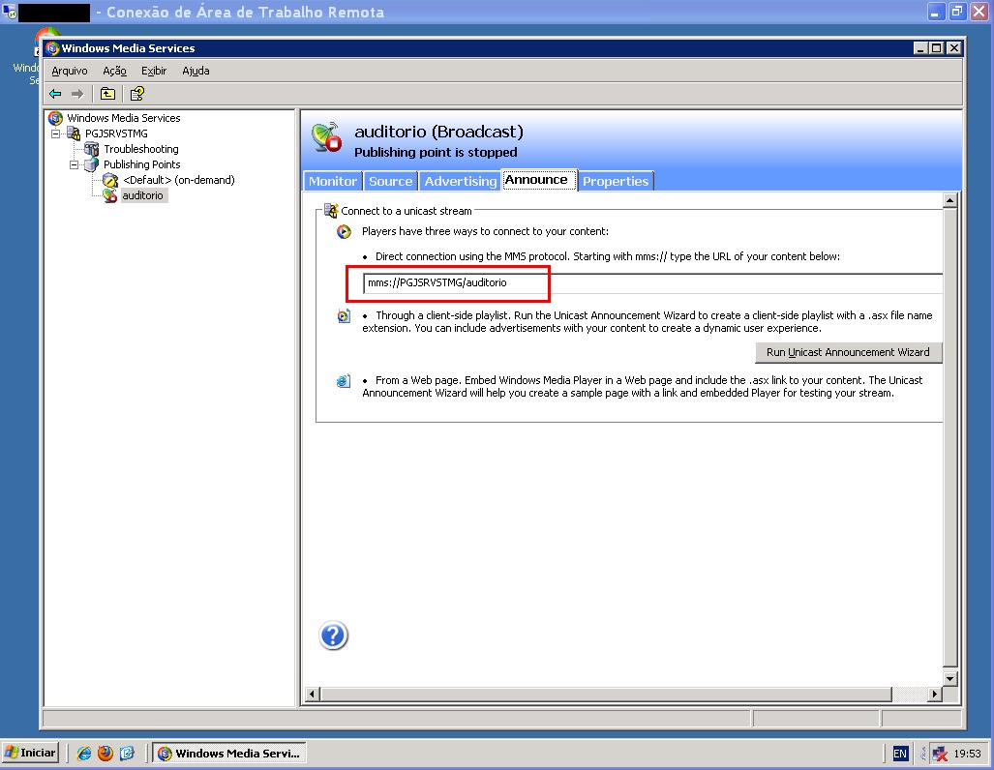Switch to the Properties tab
This screenshot has height=770, width=994.
(616, 181)
